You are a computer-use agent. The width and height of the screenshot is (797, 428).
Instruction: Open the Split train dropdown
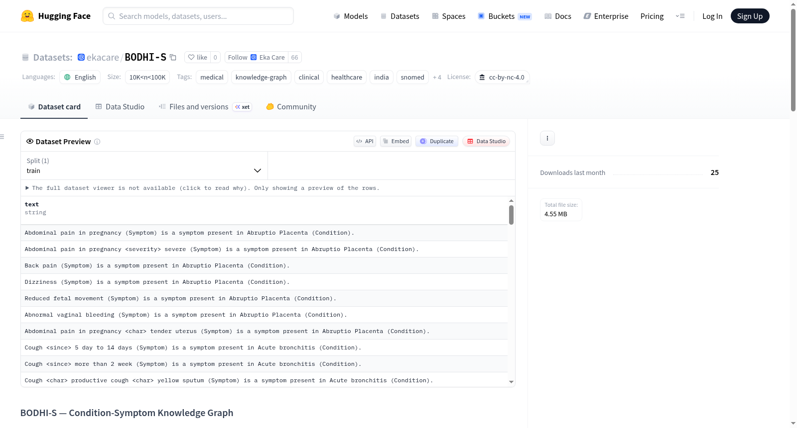pos(144,166)
